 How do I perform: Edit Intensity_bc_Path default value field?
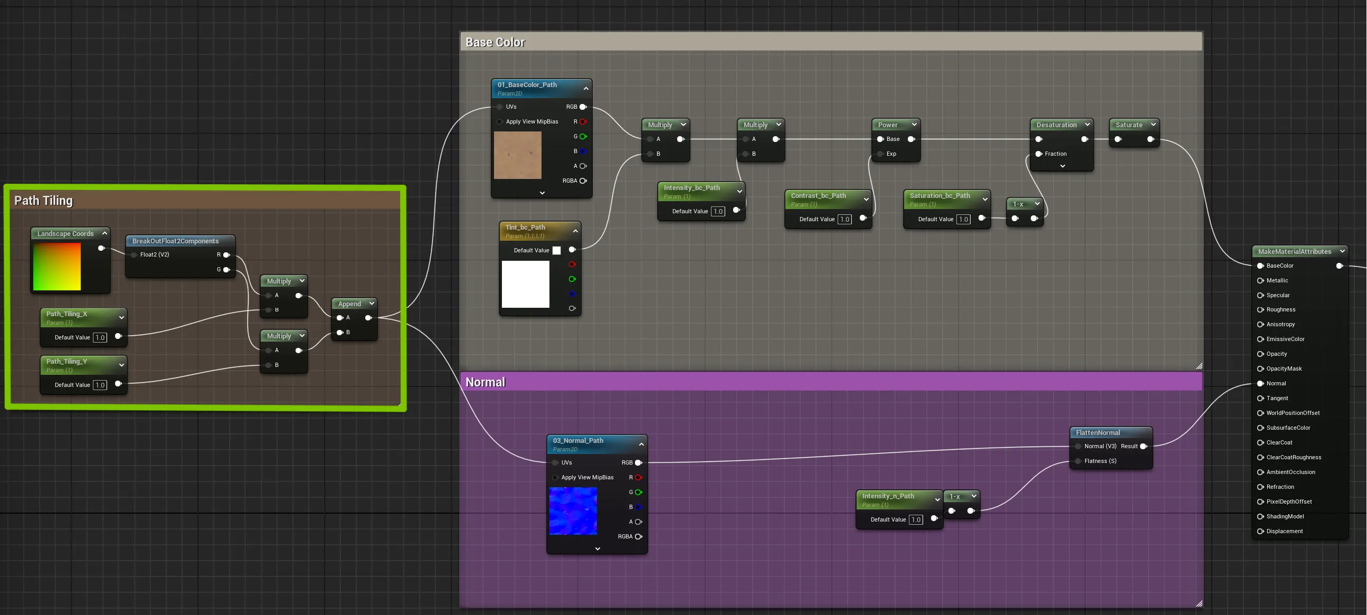[x=717, y=212]
